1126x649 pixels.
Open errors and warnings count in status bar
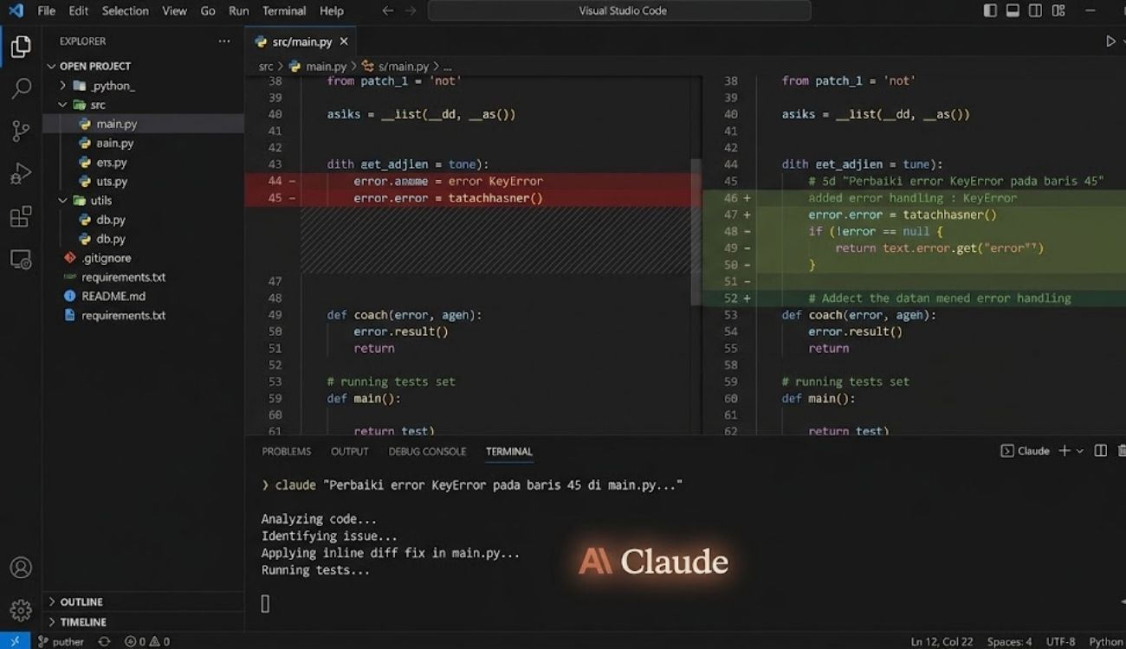coord(147,642)
